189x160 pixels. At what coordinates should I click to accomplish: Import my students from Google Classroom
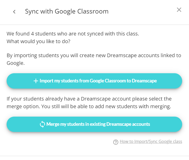[x=94, y=81]
